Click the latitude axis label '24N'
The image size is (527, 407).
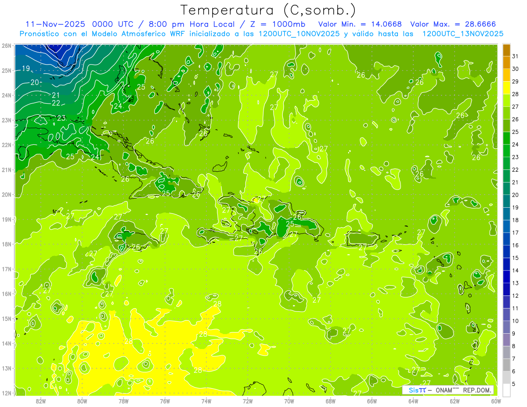click(x=6, y=95)
